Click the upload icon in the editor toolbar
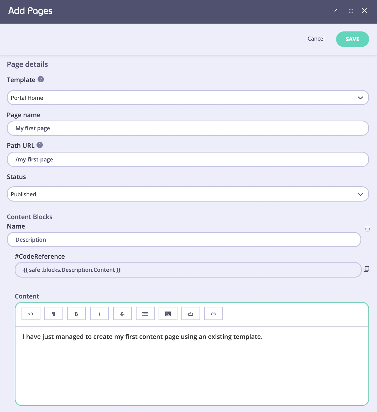The width and height of the screenshot is (377, 412). tap(191, 313)
